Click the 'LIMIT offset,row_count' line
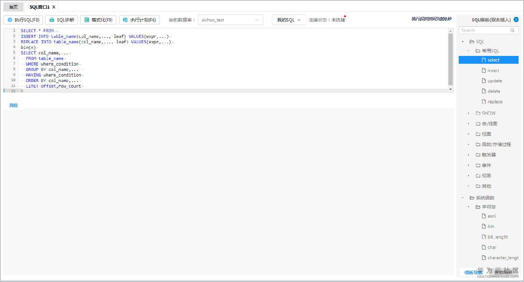The width and height of the screenshot is (524, 282). tap(53, 86)
